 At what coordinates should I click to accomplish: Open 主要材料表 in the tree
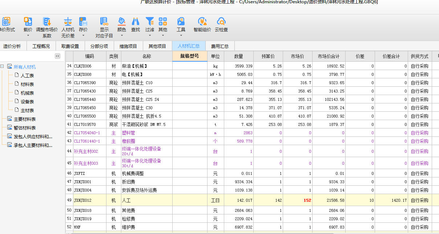tap(25, 119)
